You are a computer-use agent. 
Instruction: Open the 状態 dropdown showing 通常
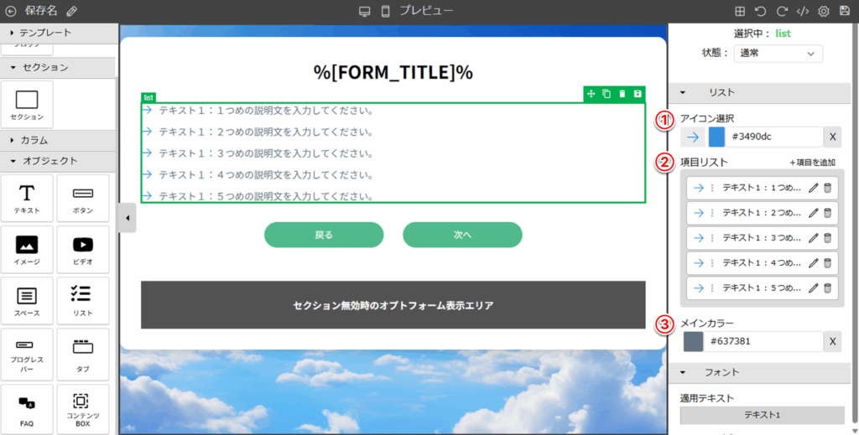778,53
